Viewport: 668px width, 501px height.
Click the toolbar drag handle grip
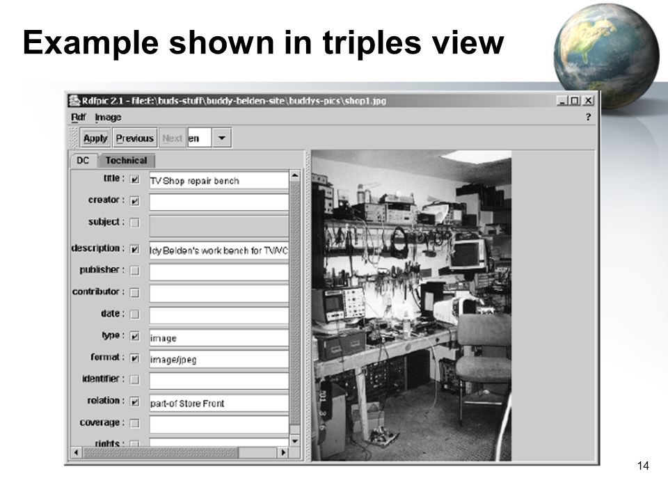click(74, 138)
